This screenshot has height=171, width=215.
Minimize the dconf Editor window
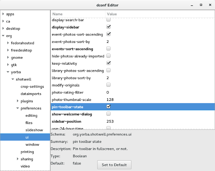192,5
